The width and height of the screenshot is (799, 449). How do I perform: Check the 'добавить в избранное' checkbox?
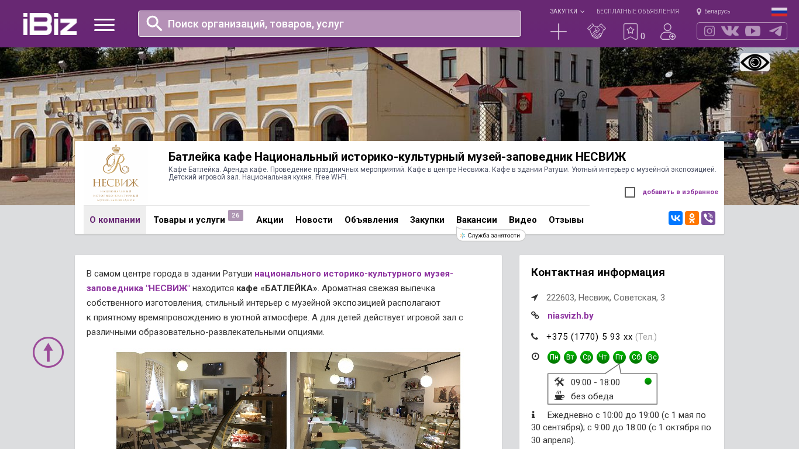tap(630, 192)
